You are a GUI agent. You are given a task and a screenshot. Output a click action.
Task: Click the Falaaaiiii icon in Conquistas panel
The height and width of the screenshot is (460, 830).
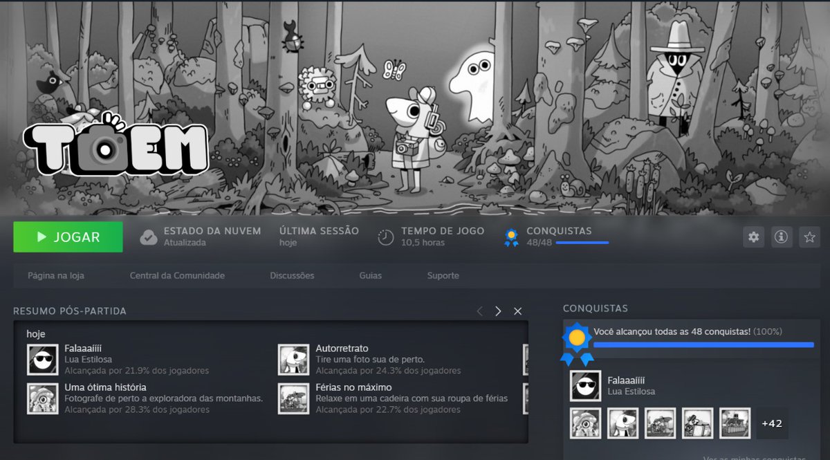pos(585,386)
